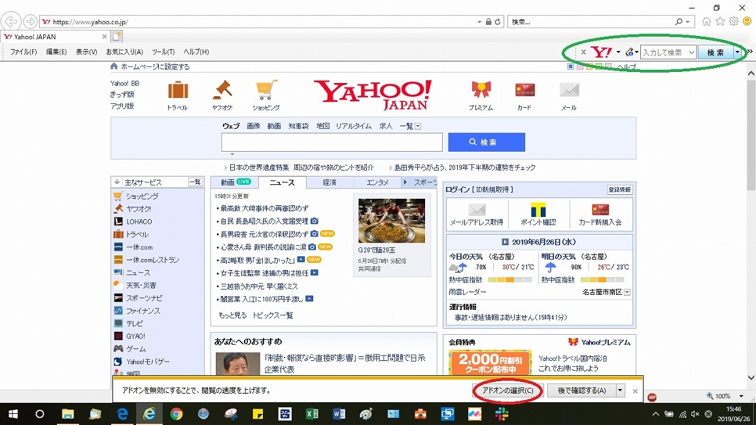This screenshot has width=756, height=425.
Task: Click the T-point confirmation icon
Action: (x=538, y=210)
